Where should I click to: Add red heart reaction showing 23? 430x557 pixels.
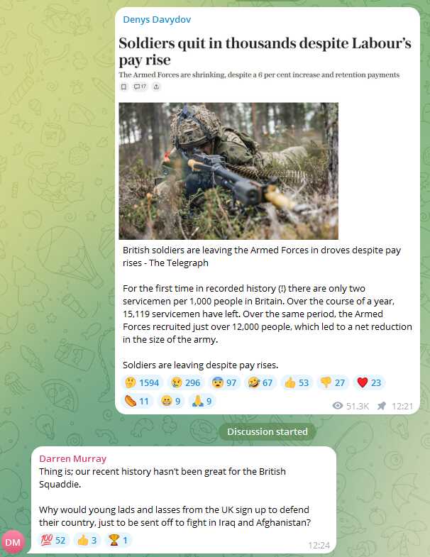(x=369, y=382)
